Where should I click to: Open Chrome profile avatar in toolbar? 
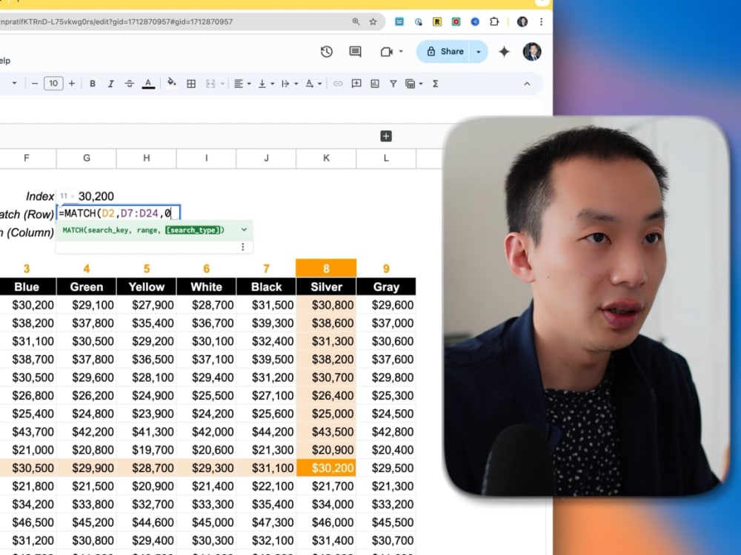pos(522,21)
